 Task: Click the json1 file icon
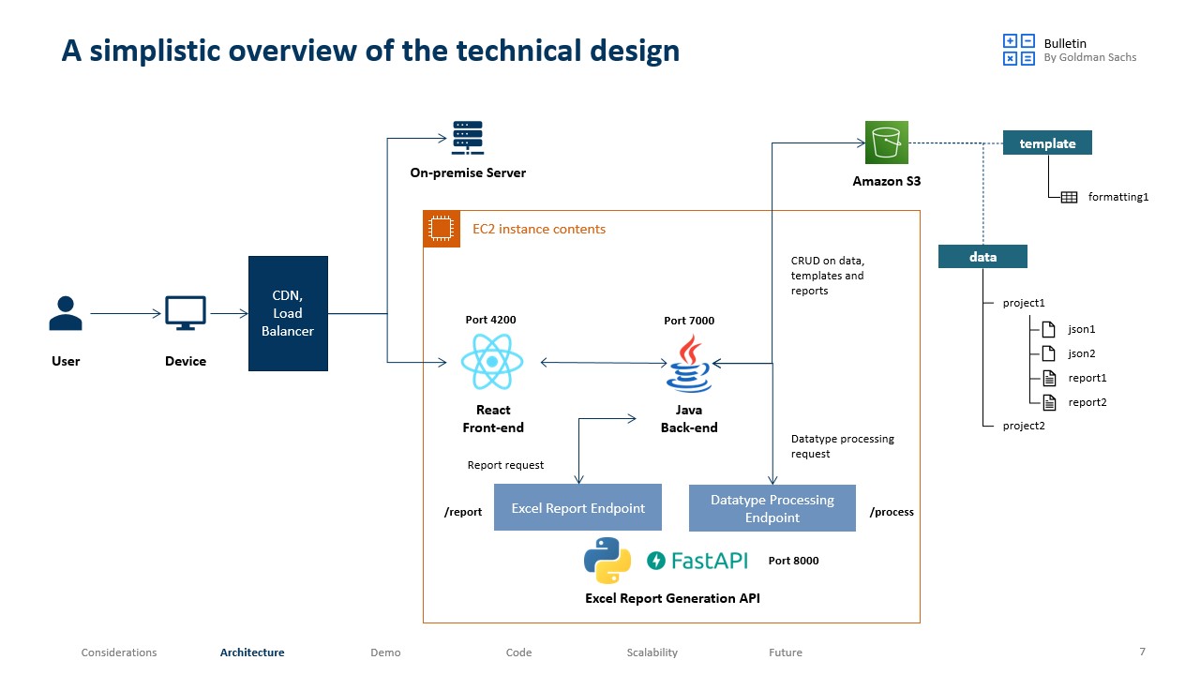click(1049, 329)
